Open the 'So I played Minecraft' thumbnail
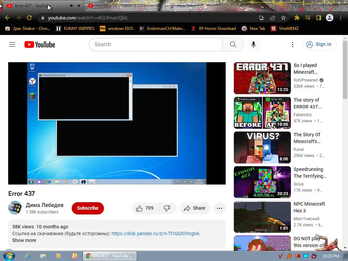The image size is (348, 261). [262, 78]
